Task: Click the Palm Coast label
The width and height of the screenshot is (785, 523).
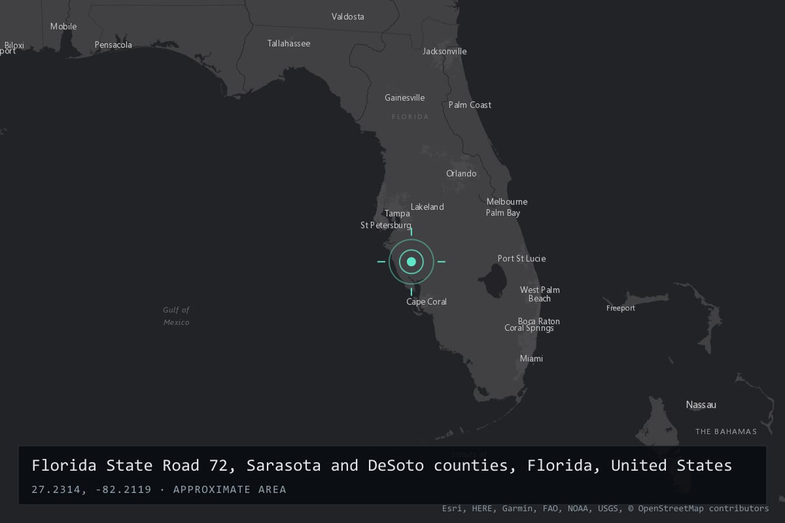Action: tap(470, 105)
